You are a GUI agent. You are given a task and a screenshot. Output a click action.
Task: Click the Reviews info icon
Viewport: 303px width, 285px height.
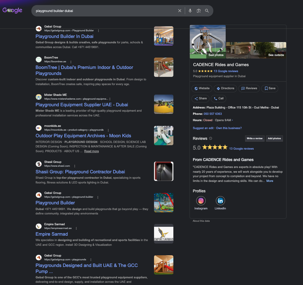[x=211, y=138]
